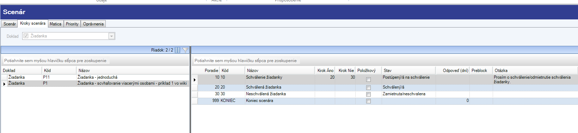Screen dimensions: 578x133
Task: Toggle Položkový checkbox for Koniec scenára
Action: coord(368,101)
